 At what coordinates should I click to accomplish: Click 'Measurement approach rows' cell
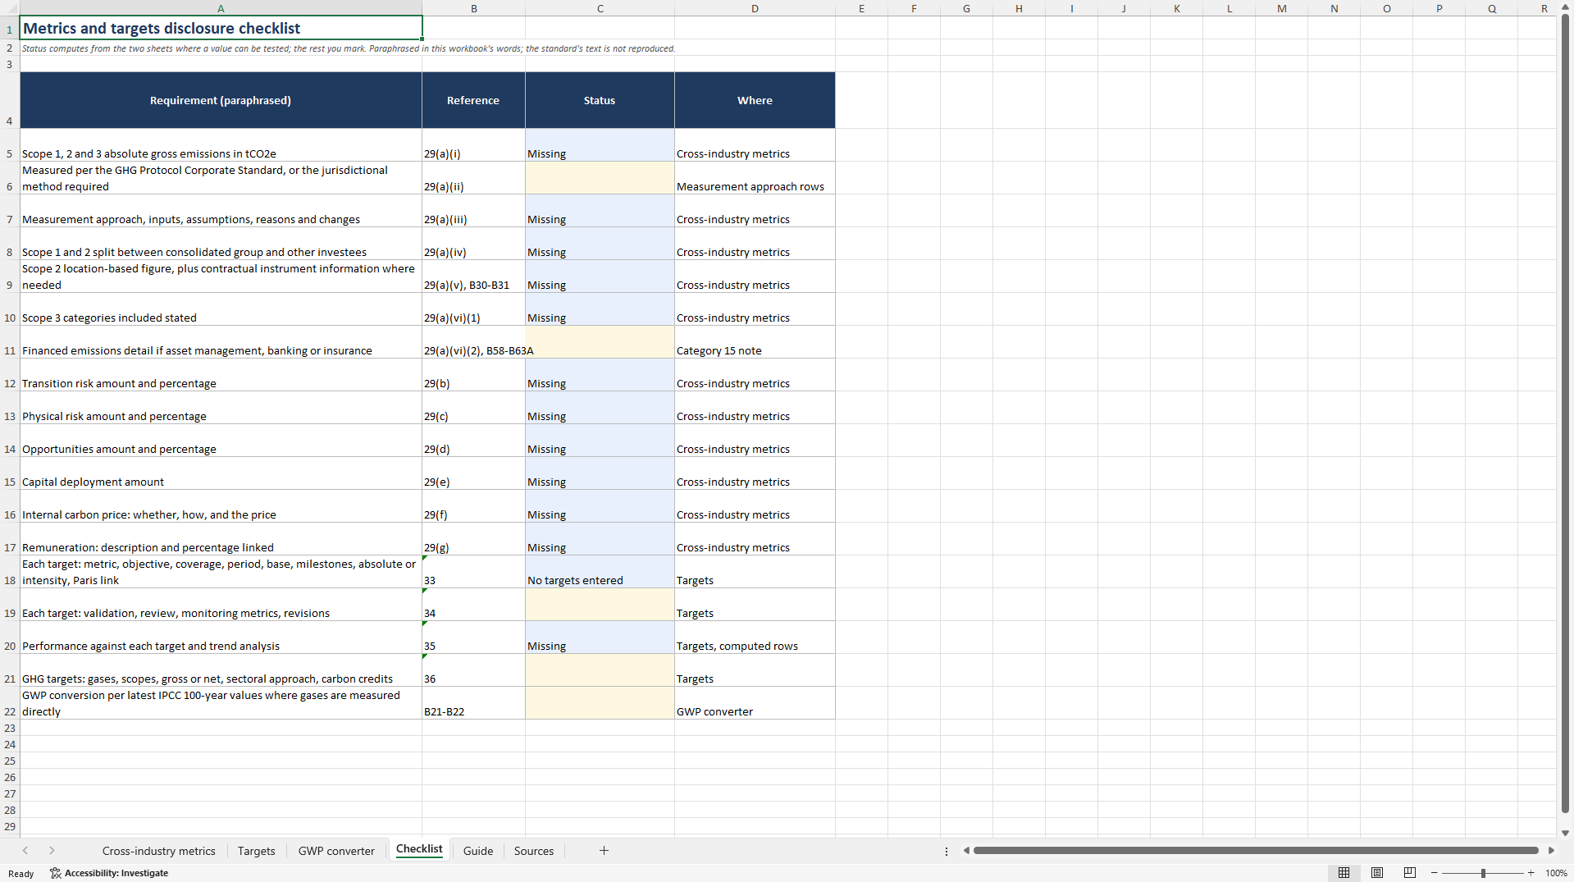pos(755,178)
